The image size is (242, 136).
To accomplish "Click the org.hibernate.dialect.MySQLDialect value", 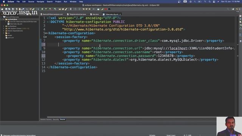I will (164, 60).
